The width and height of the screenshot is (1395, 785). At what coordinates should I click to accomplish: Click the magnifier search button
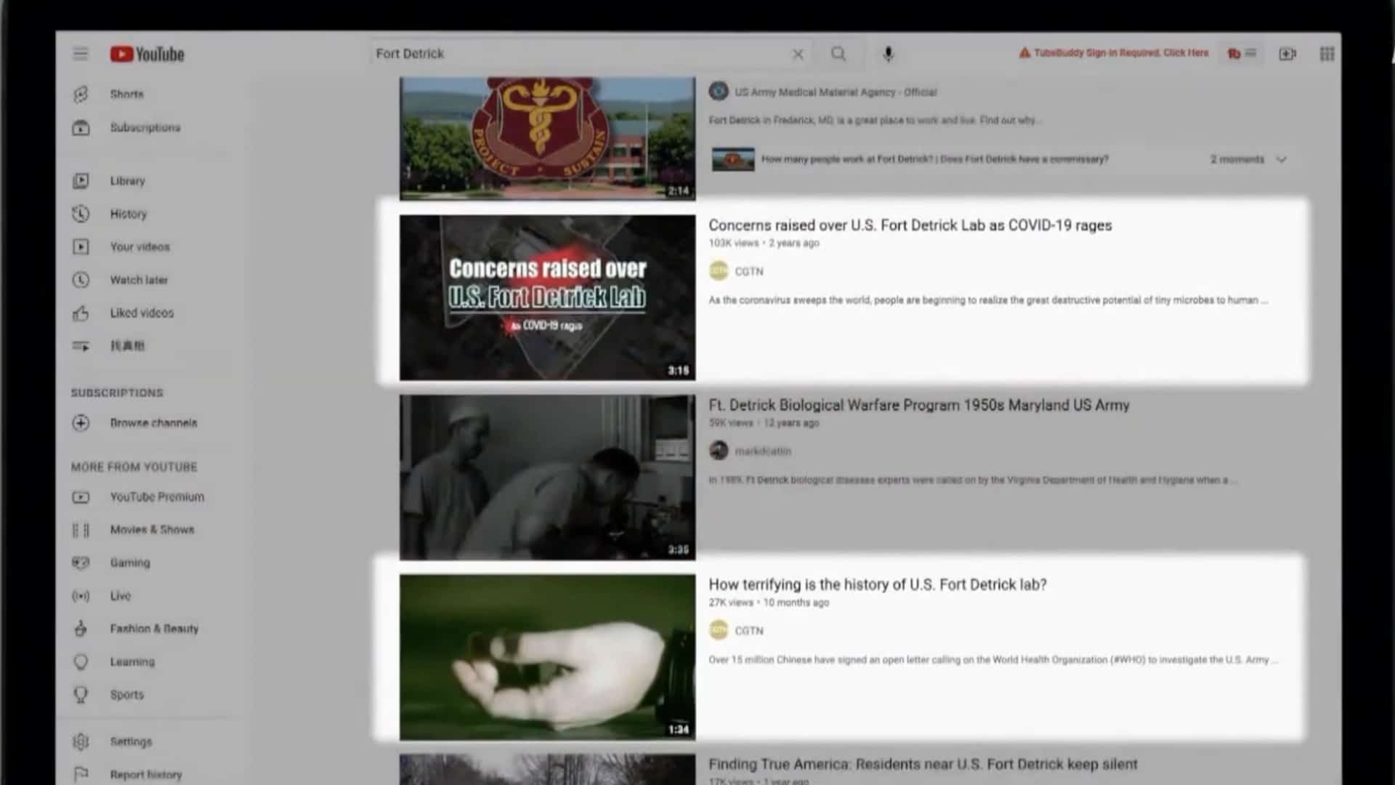(x=838, y=54)
